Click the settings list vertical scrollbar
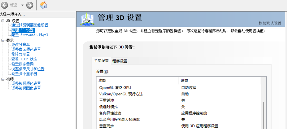 pyautogui.click(x=264, y=114)
